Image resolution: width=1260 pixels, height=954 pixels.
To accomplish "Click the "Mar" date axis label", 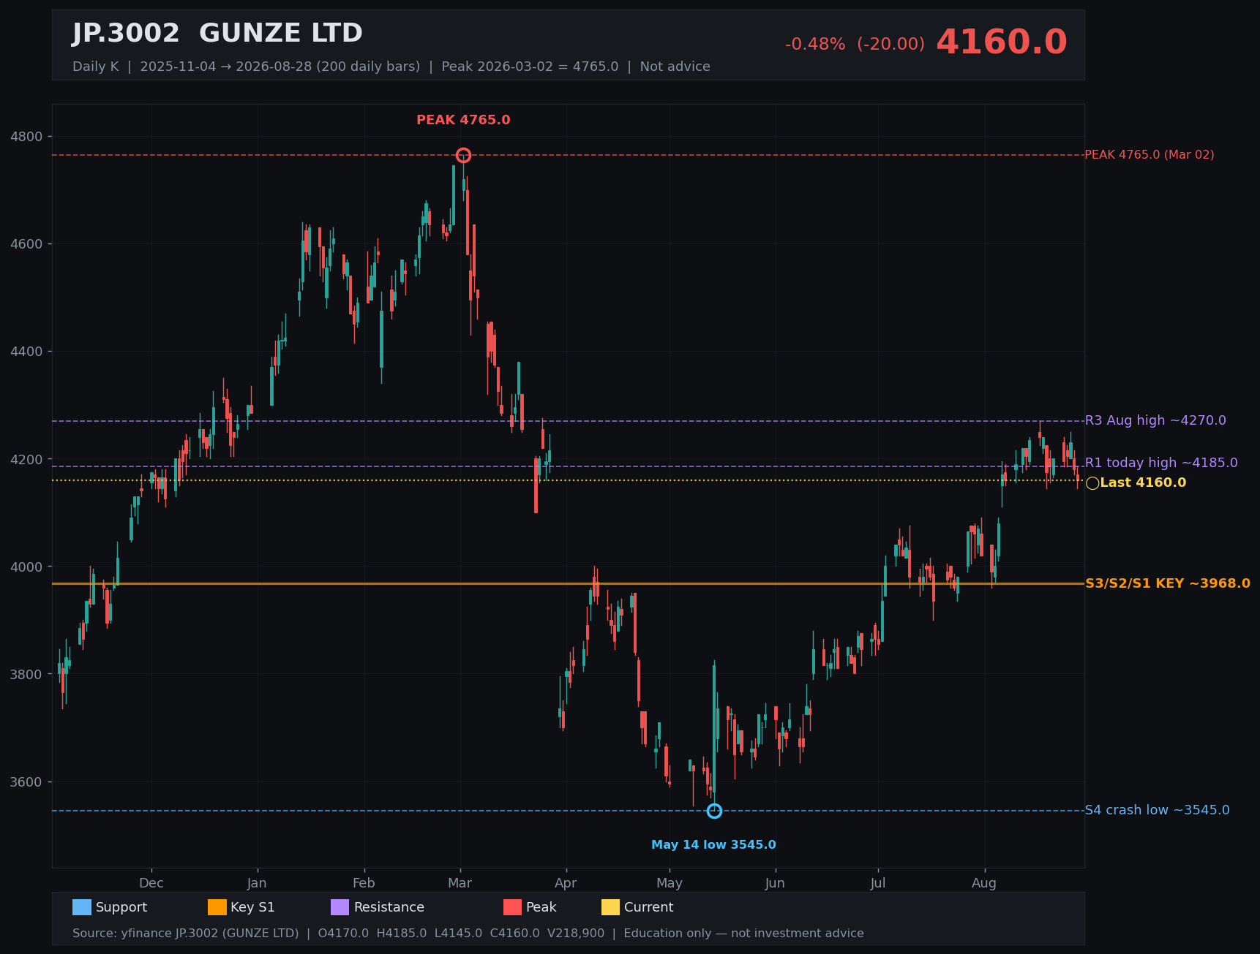I will tap(460, 883).
